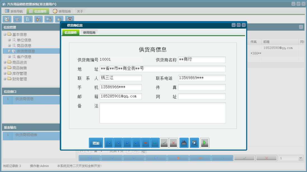Select 供货商信息 in the tree

pyautogui.click(x=26, y=51)
